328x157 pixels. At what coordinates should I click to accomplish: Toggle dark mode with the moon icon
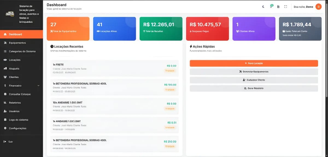tap(263, 7)
